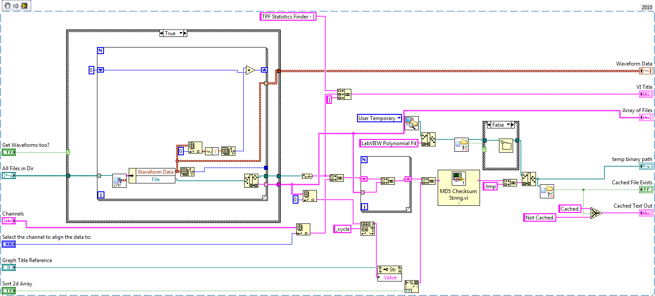This screenshot has height=296, width=655.
Task: Click Value property of Str property node
Action: (390, 277)
